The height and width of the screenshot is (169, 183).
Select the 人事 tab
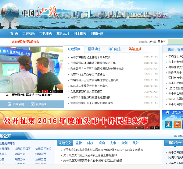[113, 143]
